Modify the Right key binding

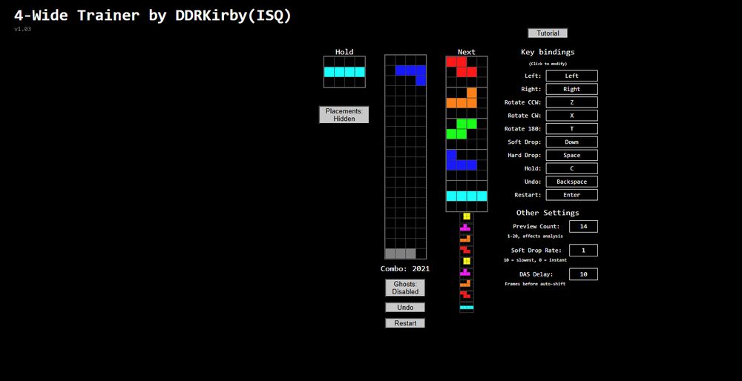tap(571, 89)
